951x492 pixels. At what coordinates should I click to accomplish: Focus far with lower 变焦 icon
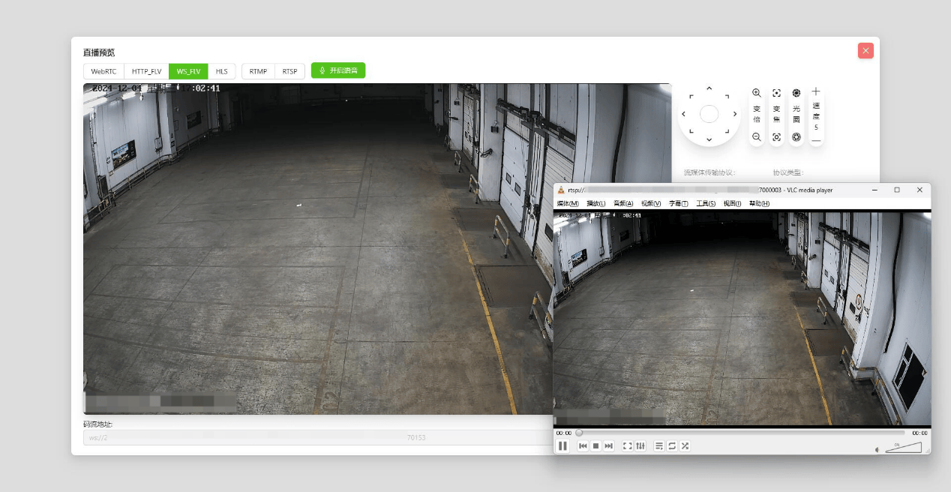[x=776, y=136]
